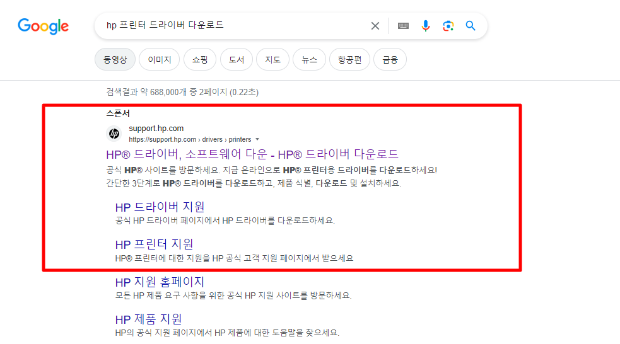Go to the Google home logo
Screen dimensions: 620x344
tap(43, 26)
